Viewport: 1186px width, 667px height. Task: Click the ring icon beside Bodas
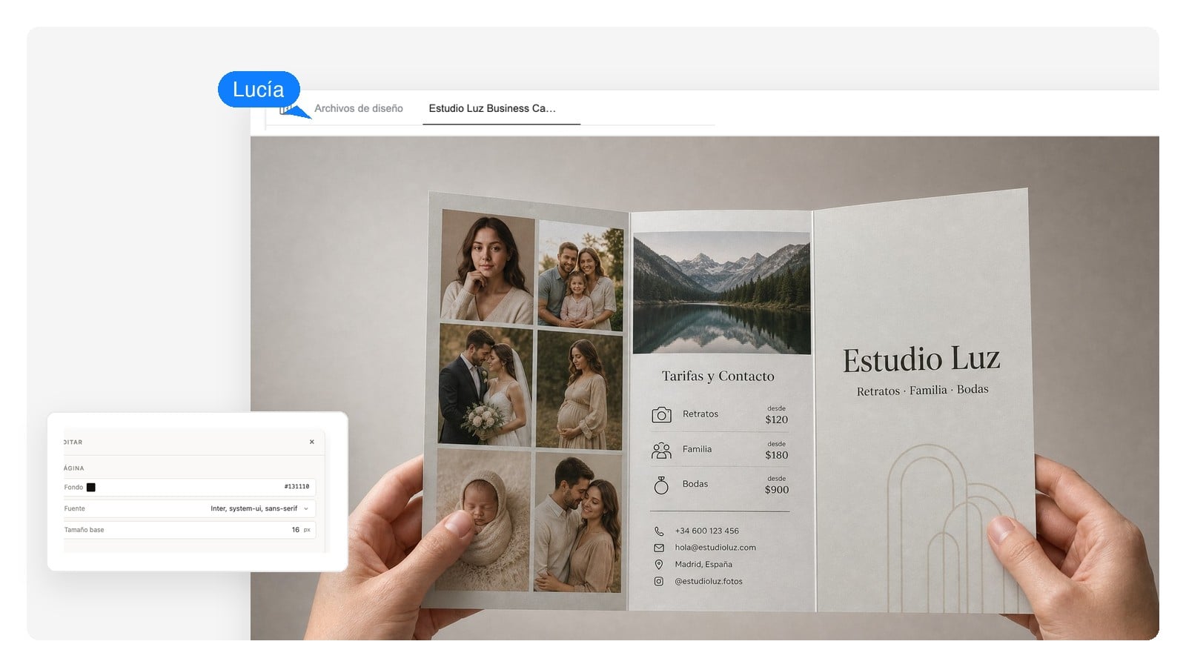661,485
